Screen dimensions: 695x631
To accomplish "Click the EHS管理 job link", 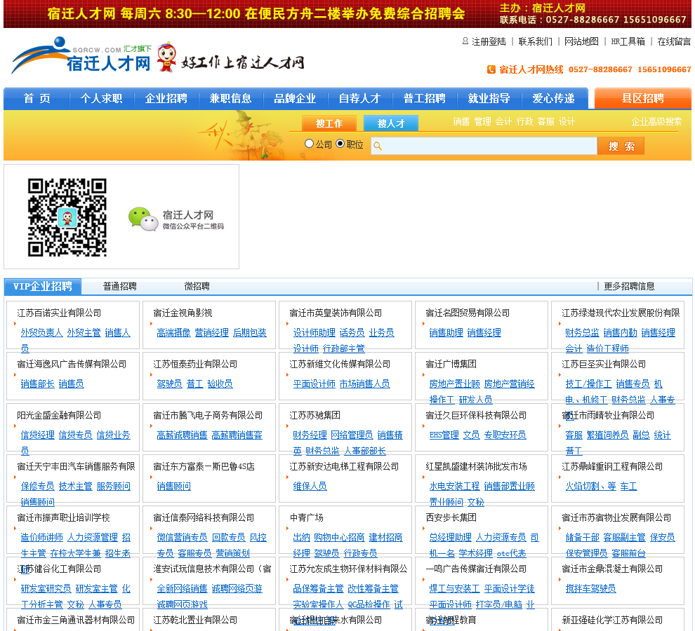I will [444, 435].
